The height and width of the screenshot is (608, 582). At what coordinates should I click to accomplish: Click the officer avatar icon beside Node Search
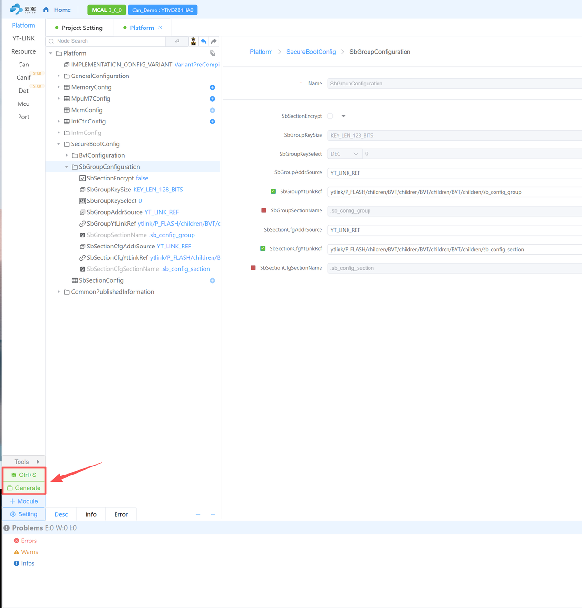tap(194, 41)
